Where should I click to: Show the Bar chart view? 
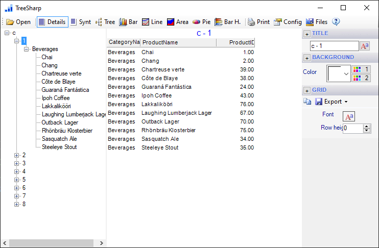(x=128, y=22)
